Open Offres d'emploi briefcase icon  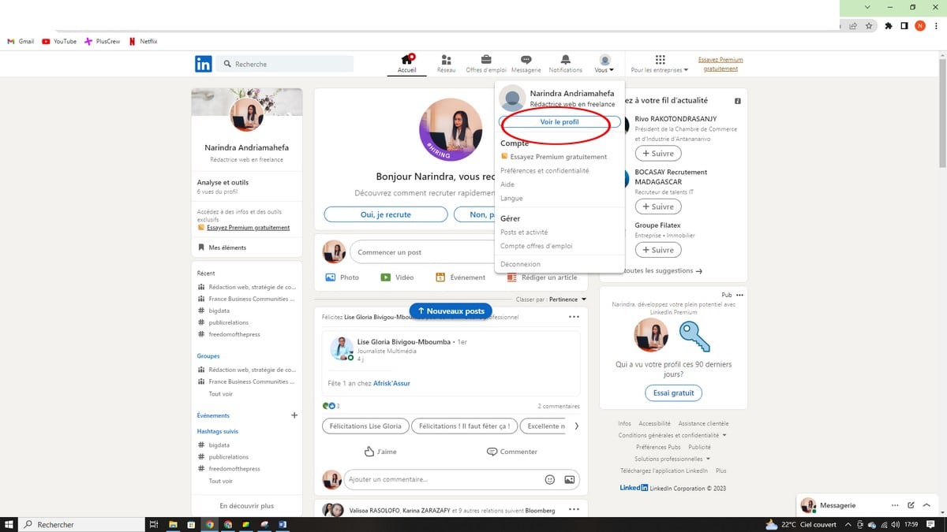pyautogui.click(x=486, y=60)
